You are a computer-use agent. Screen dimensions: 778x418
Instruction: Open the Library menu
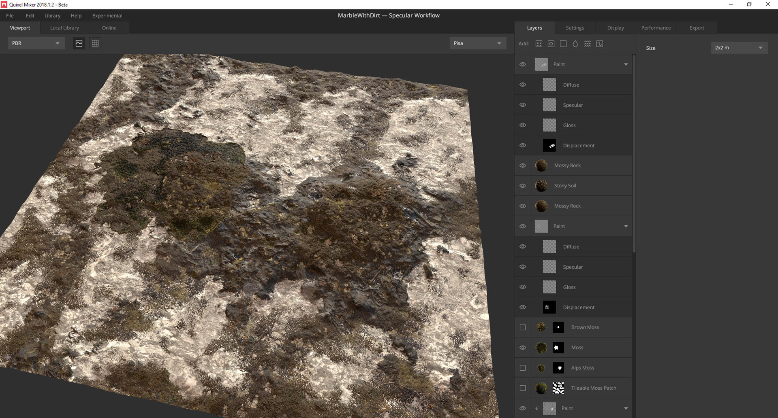[x=52, y=15]
